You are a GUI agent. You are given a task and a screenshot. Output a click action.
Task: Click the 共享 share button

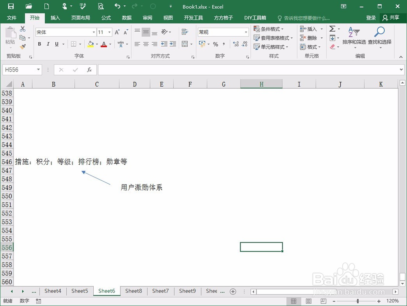[x=391, y=17]
